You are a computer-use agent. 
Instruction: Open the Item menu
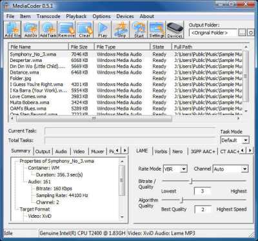click(x=25, y=16)
